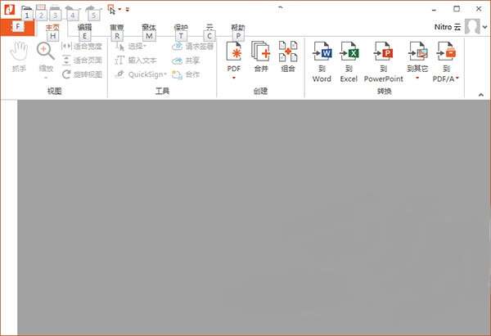
Task: Click the create PDF icon
Action: point(234,52)
